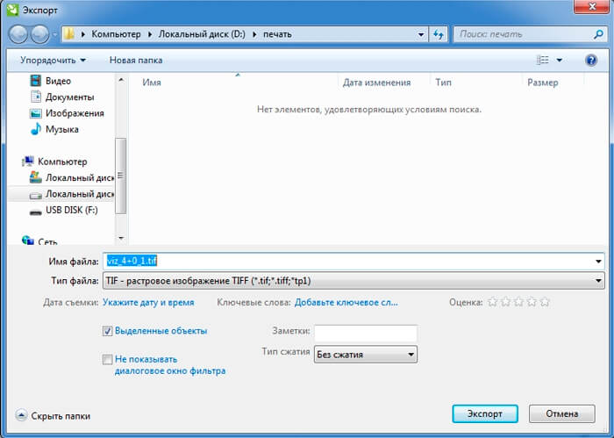
Task: Click the help question mark icon
Action: point(590,61)
